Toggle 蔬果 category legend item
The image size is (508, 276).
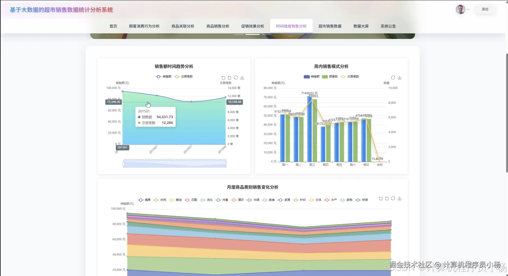point(144,200)
